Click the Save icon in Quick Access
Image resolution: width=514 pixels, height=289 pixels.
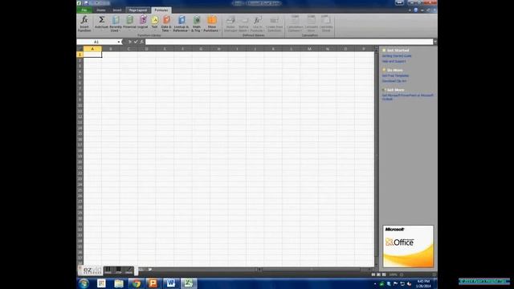click(x=86, y=3)
